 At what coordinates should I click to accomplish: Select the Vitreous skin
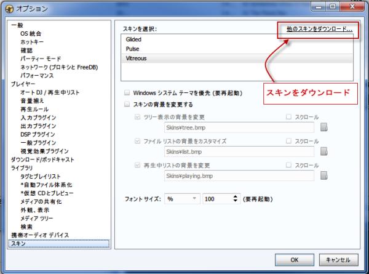(237, 58)
